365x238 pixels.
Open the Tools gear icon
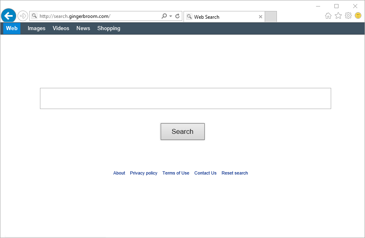348,15
